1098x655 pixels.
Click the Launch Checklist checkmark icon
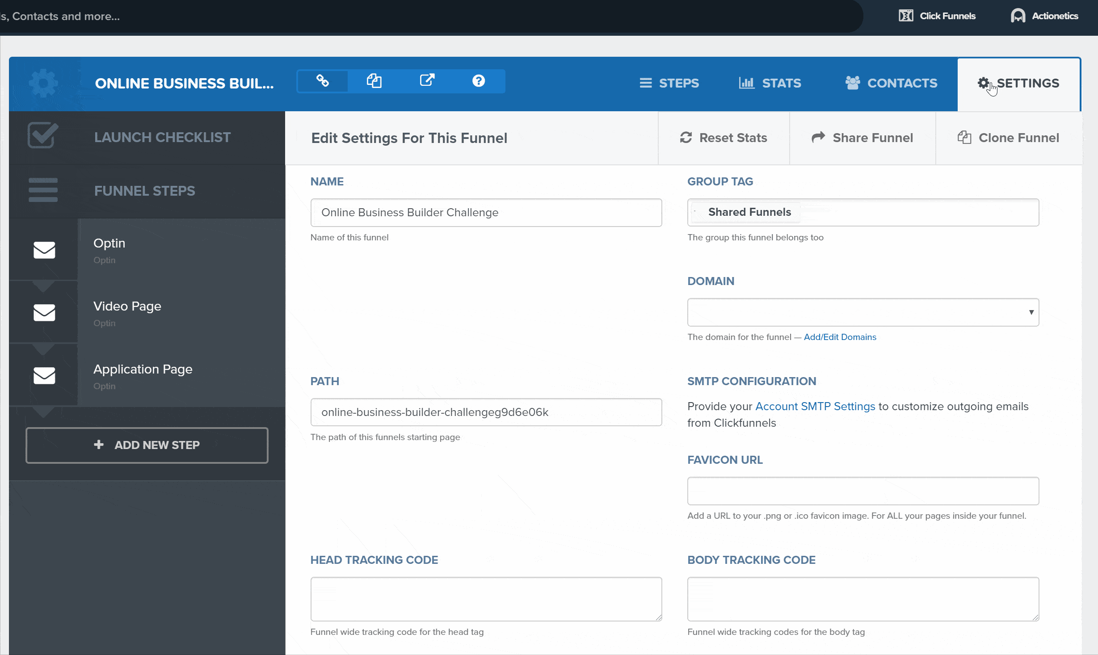click(43, 135)
